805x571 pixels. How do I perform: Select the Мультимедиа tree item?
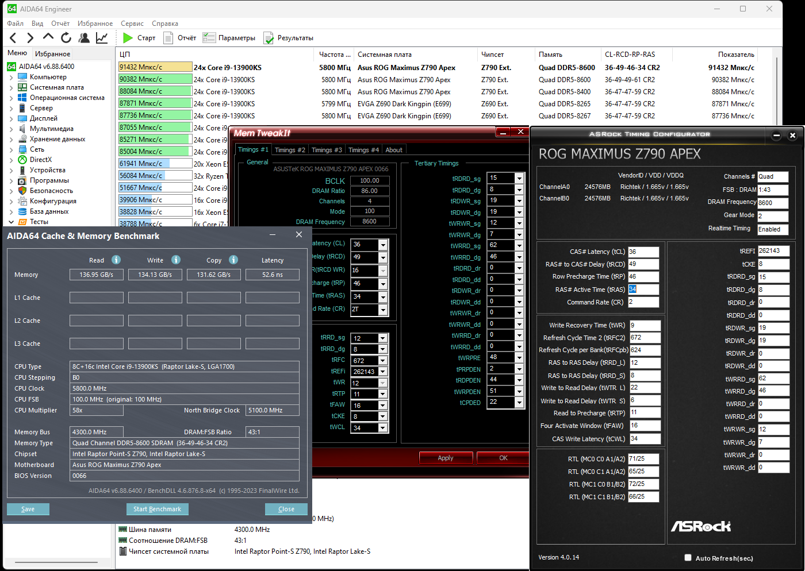(51, 129)
